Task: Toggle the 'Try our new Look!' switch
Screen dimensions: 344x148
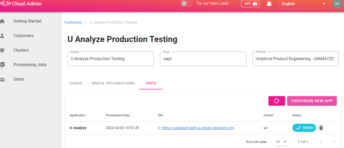Action: click(x=187, y=3)
